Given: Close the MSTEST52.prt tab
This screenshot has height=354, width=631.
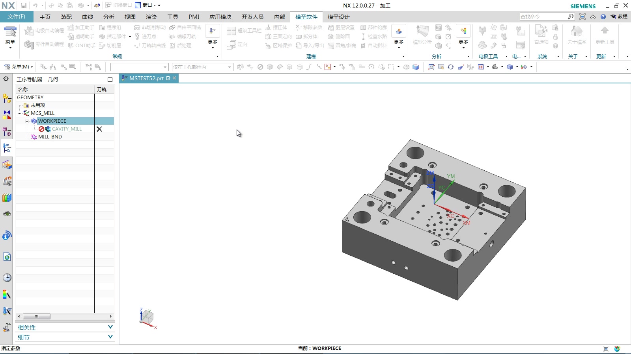Looking at the screenshot, I should pos(174,78).
